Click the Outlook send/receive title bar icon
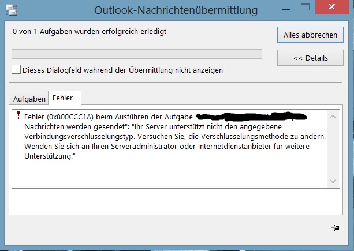Screen dimensions: 354x251 point(12,10)
